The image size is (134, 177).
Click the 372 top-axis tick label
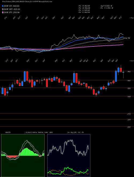coord(120,18)
